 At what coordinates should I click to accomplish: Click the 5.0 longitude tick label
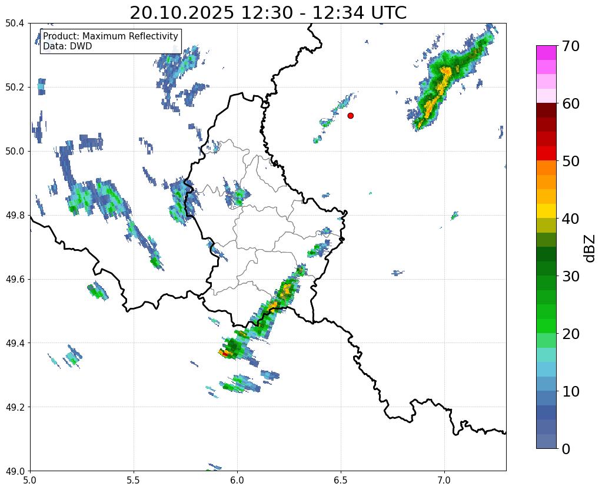(30, 480)
